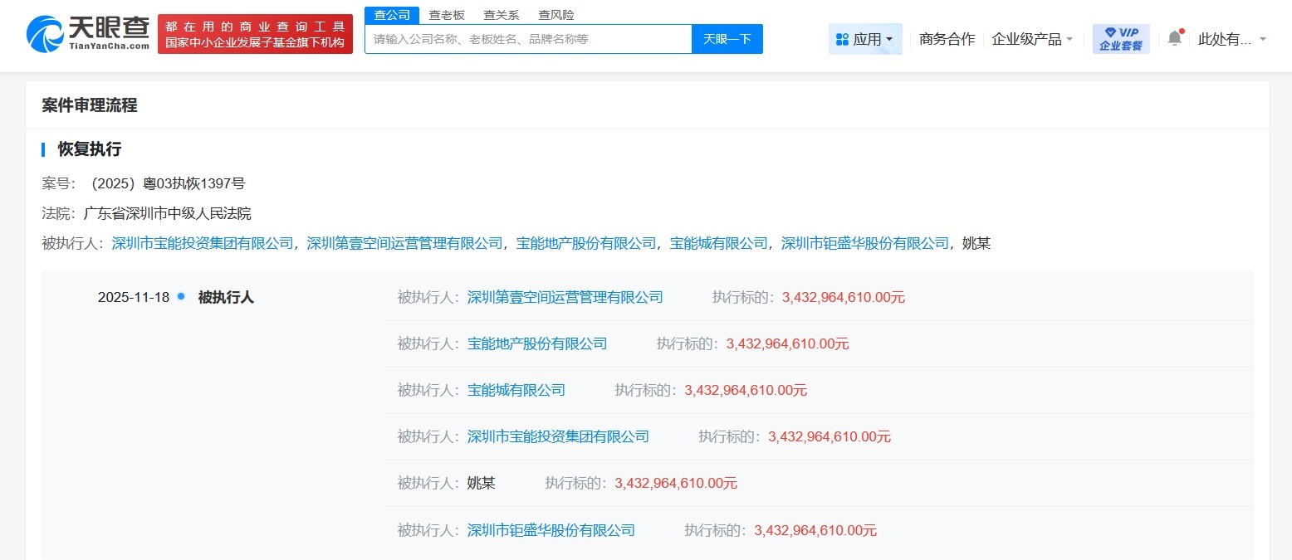Open the notification bell icon
Image resolution: width=1292 pixels, height=560 pixels.
click(x=1174, y=37)
